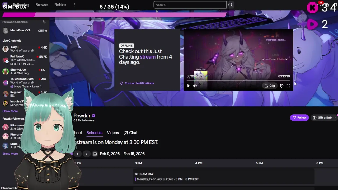The width and height of the screenshot is (338, 190).
Task: Click the Powdur channel name
Action: coord(82,116)
